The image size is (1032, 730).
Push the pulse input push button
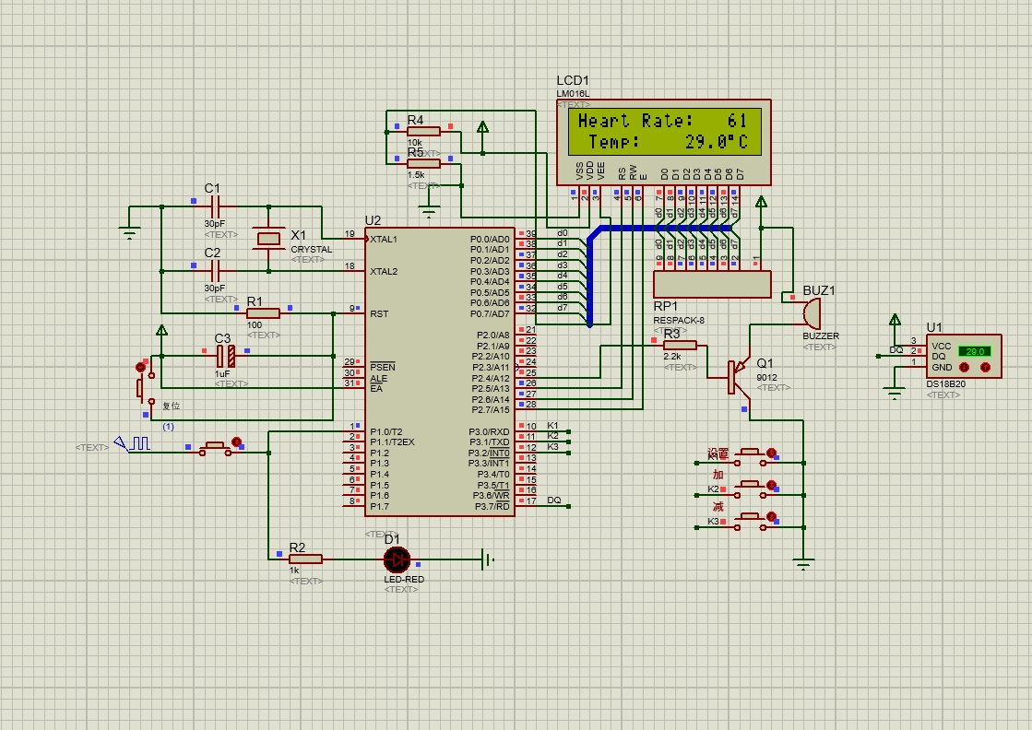tap(215, 447)
